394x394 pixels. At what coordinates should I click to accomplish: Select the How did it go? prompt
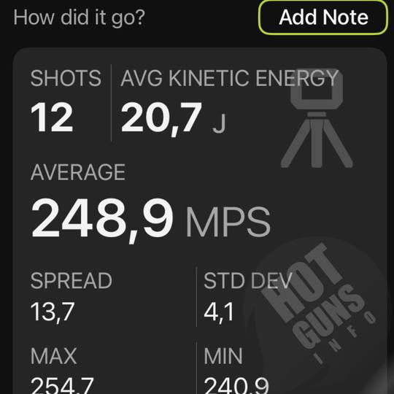point(79,18)
